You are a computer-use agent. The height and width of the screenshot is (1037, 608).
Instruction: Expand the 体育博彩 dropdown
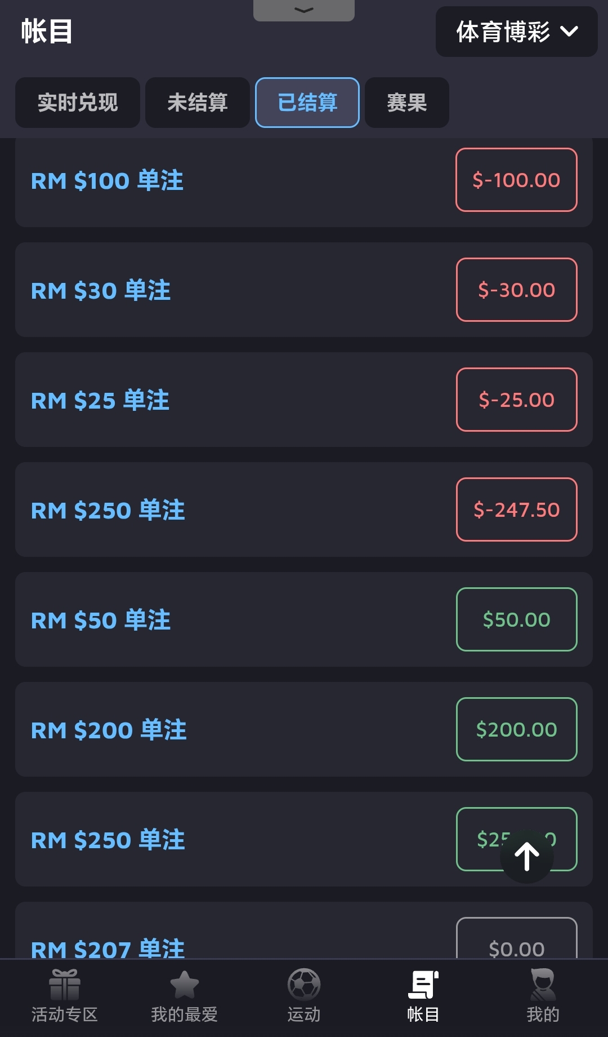[x=516, y=32]
